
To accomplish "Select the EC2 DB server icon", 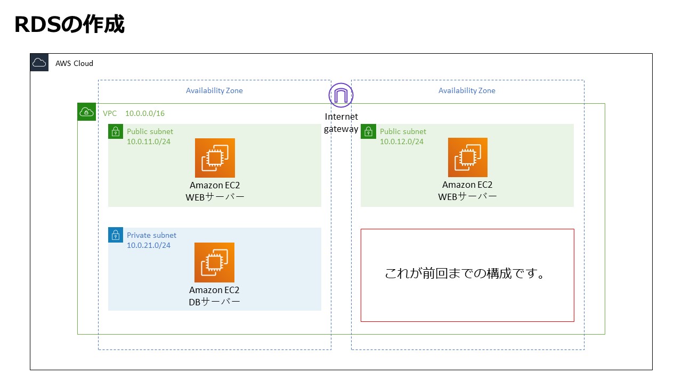I will pos(214,262).
